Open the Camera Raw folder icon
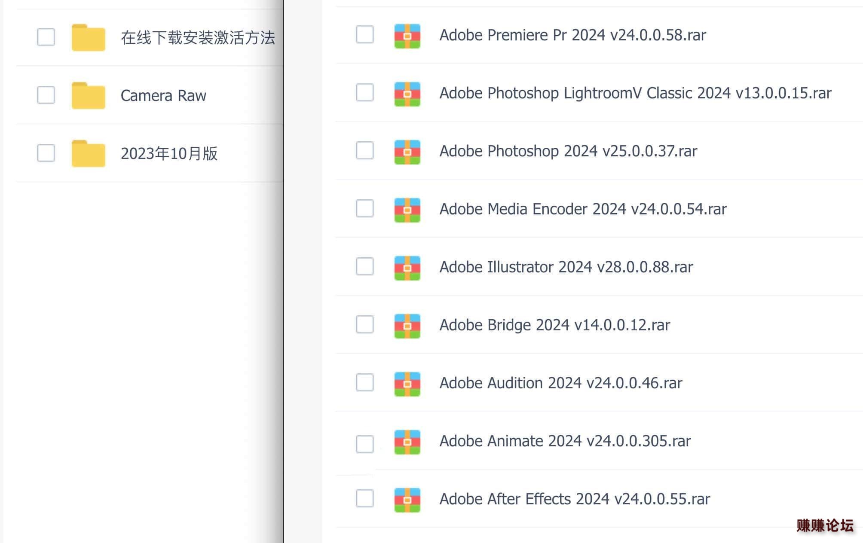Screen dimensions: 863x543 (88, 95)
